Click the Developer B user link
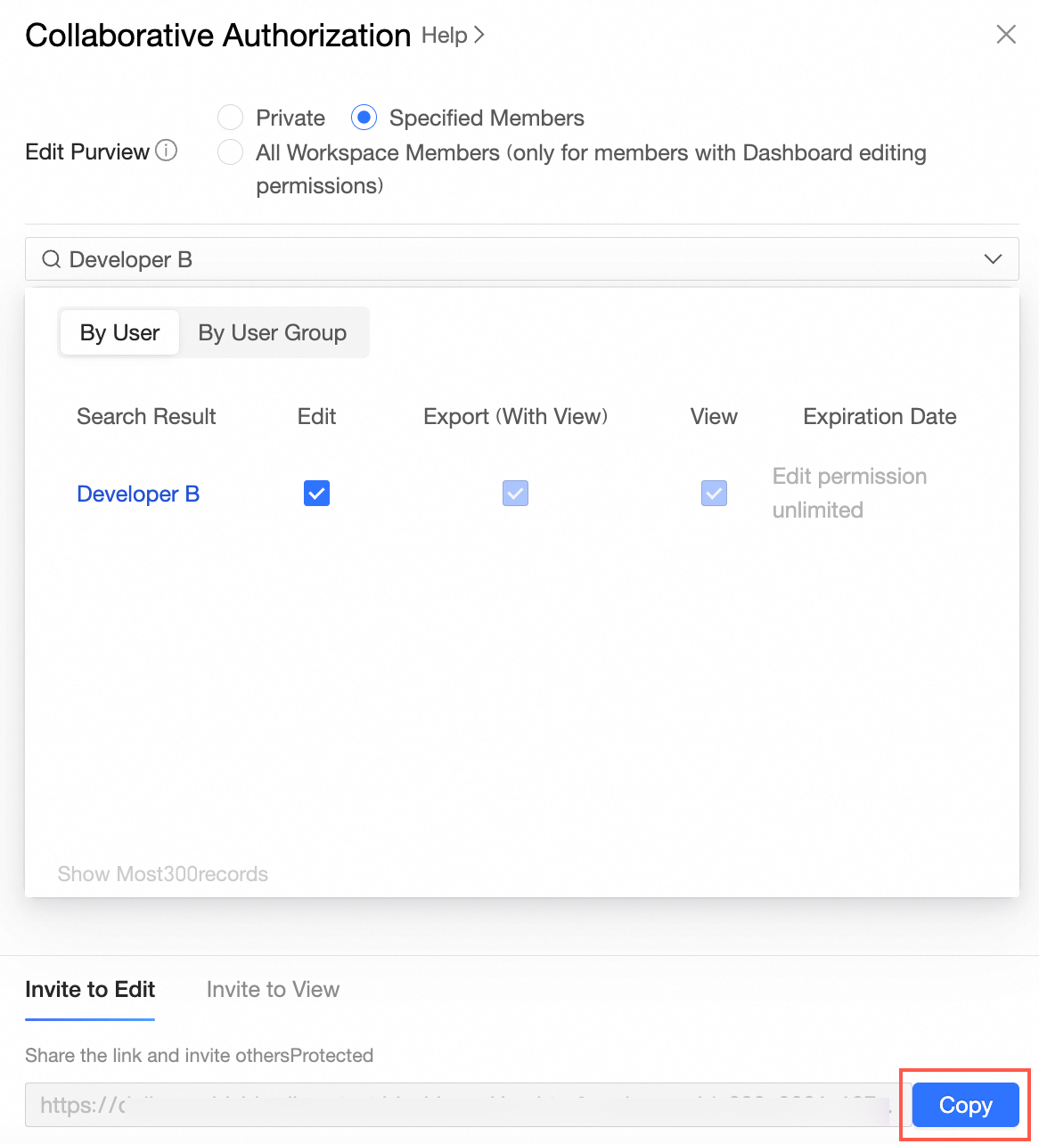This screenshot has height=1144, width=1039. coord(138,494)
